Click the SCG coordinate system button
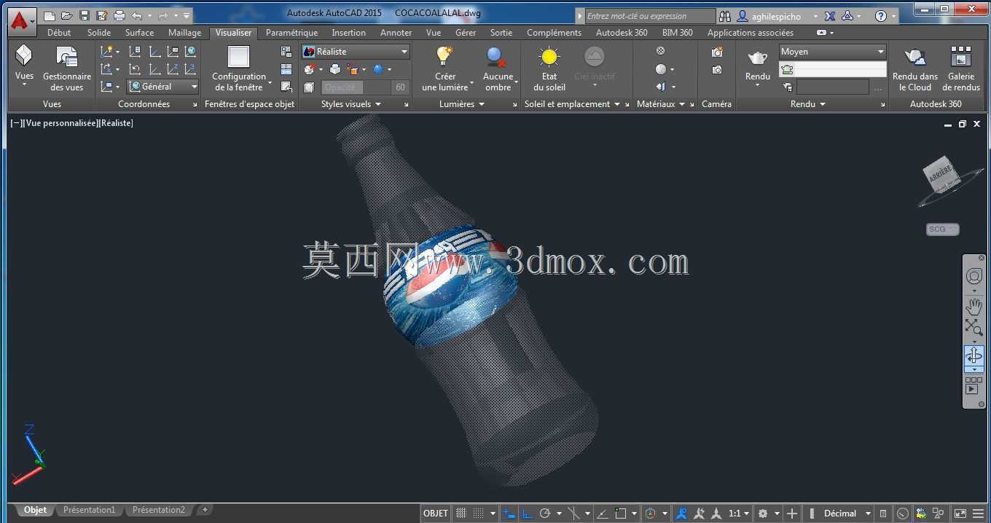This screenshot has height=523, width=991. coord(943,229)
